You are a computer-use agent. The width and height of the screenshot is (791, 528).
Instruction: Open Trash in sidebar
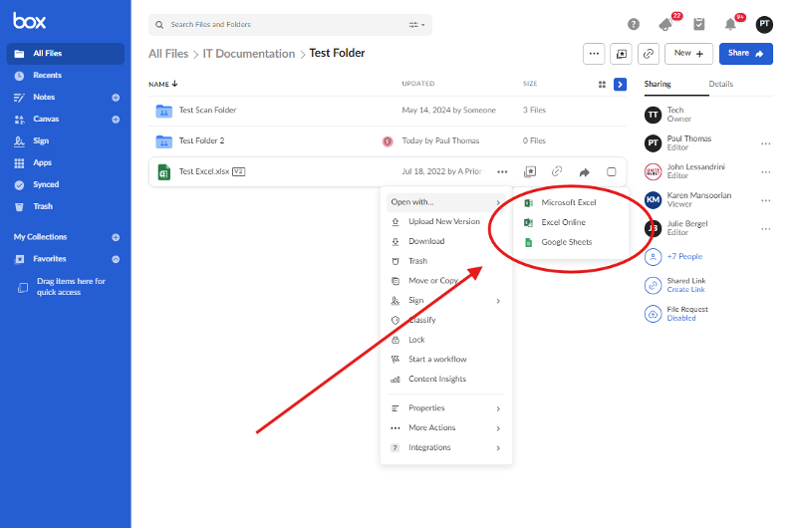43,206
